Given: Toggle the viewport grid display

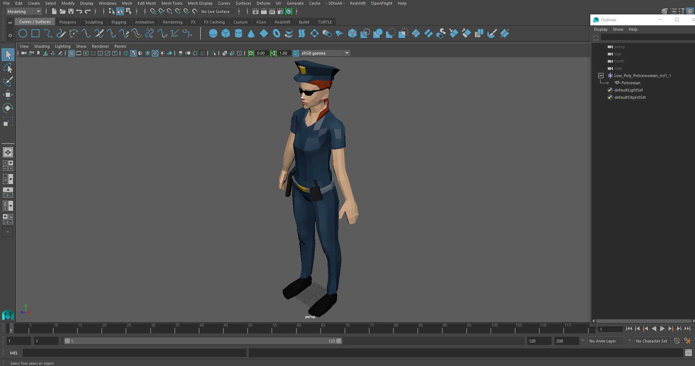Looking at the screenshot, I should 71,53.
